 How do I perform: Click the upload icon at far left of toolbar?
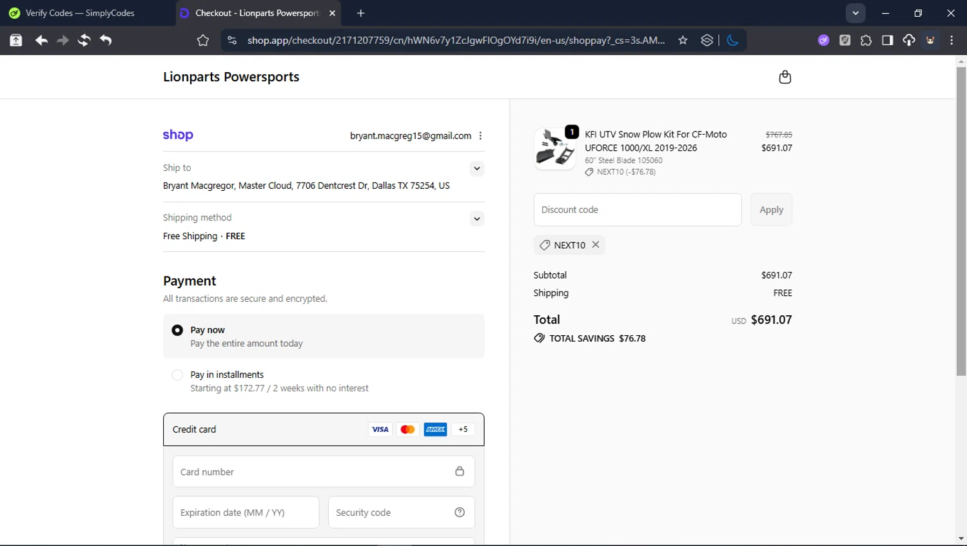15,40
